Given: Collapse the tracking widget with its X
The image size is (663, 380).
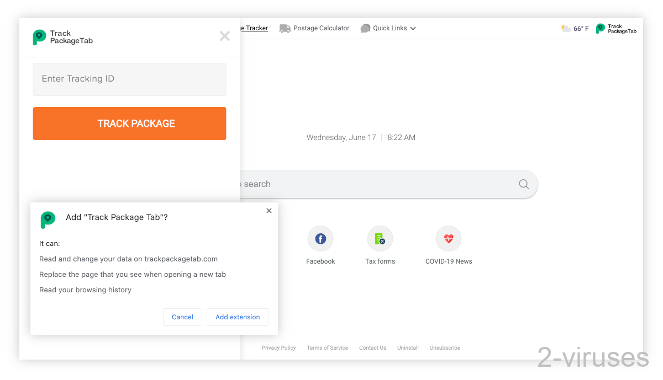Looking at the screenshot, I should click(224, 36).
